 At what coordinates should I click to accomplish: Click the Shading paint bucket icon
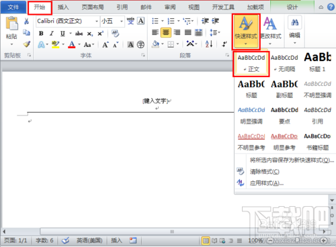[155, 44]
